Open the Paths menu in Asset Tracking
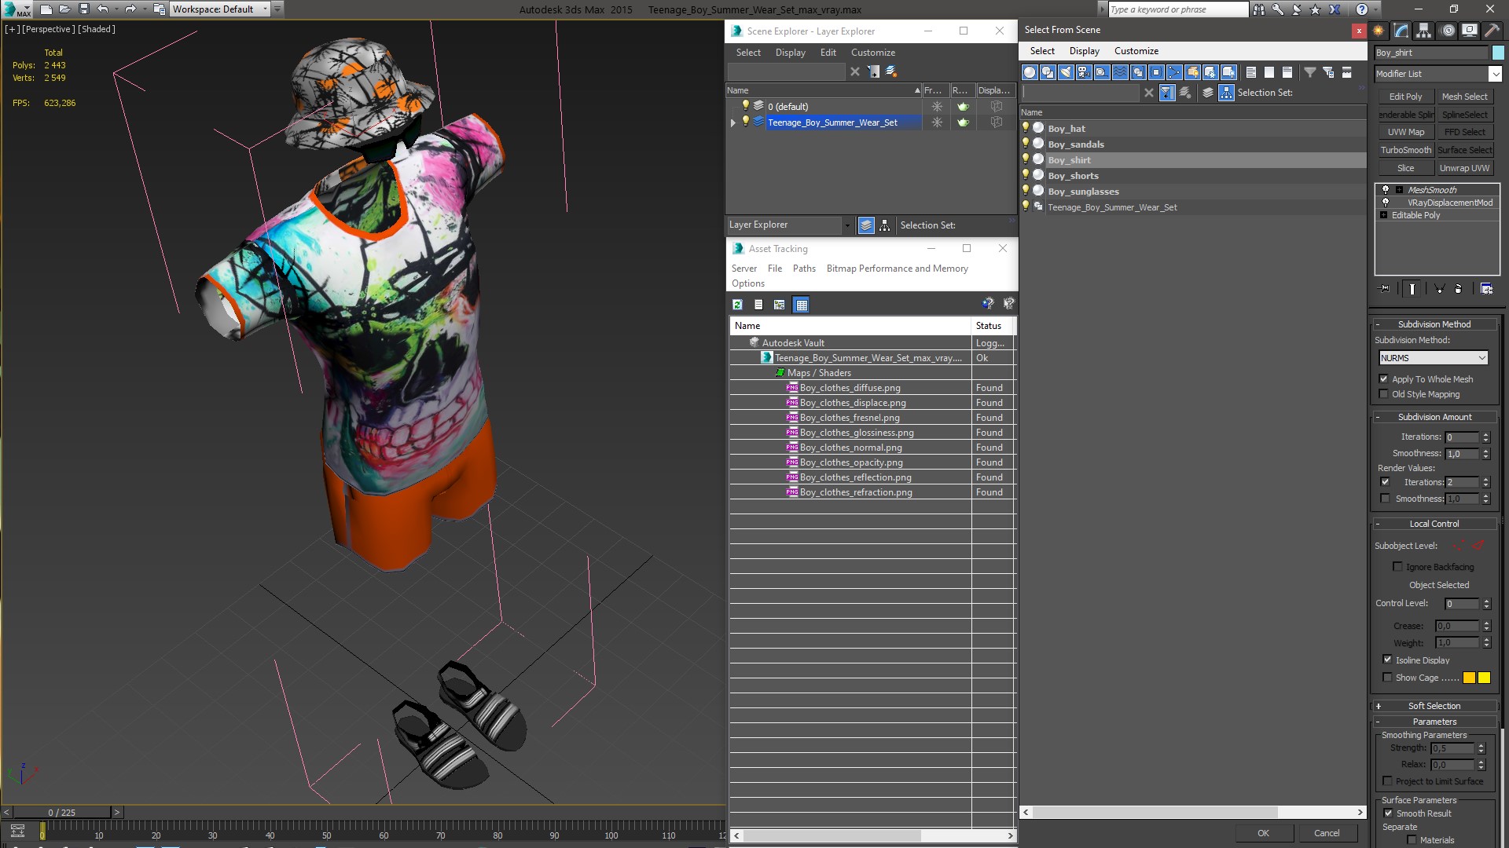Image resolution: width=1509 pixels, height=848 pixels. (x=803, y=269)
